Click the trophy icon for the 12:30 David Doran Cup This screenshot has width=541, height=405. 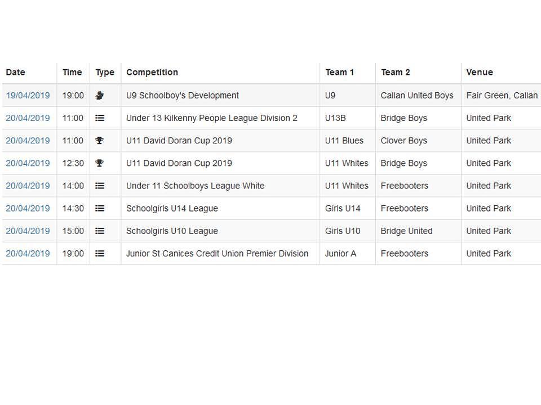point(99,163)
